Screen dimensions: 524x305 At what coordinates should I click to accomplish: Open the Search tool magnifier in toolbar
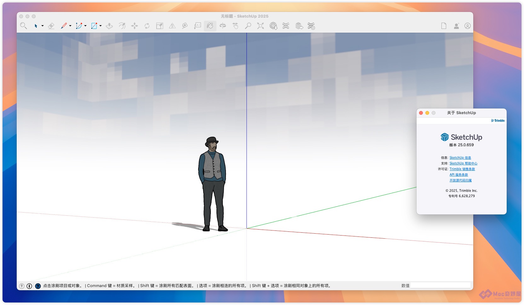point(23,26)
